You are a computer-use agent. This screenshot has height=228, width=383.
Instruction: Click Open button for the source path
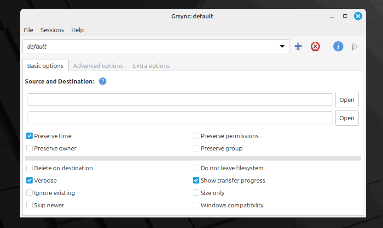click(x=347, y=100)
